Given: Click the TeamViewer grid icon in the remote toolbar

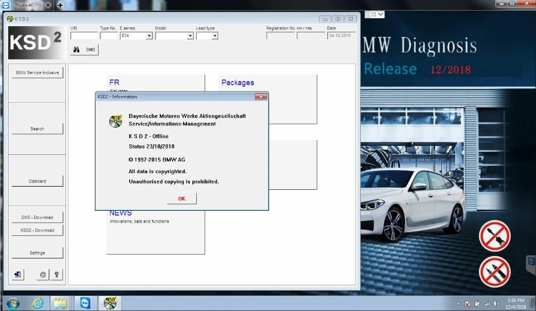Looking at the screenshot, I should [x=368, y=14].
